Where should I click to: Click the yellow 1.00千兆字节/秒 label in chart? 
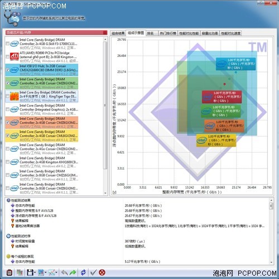coord(216,141)
